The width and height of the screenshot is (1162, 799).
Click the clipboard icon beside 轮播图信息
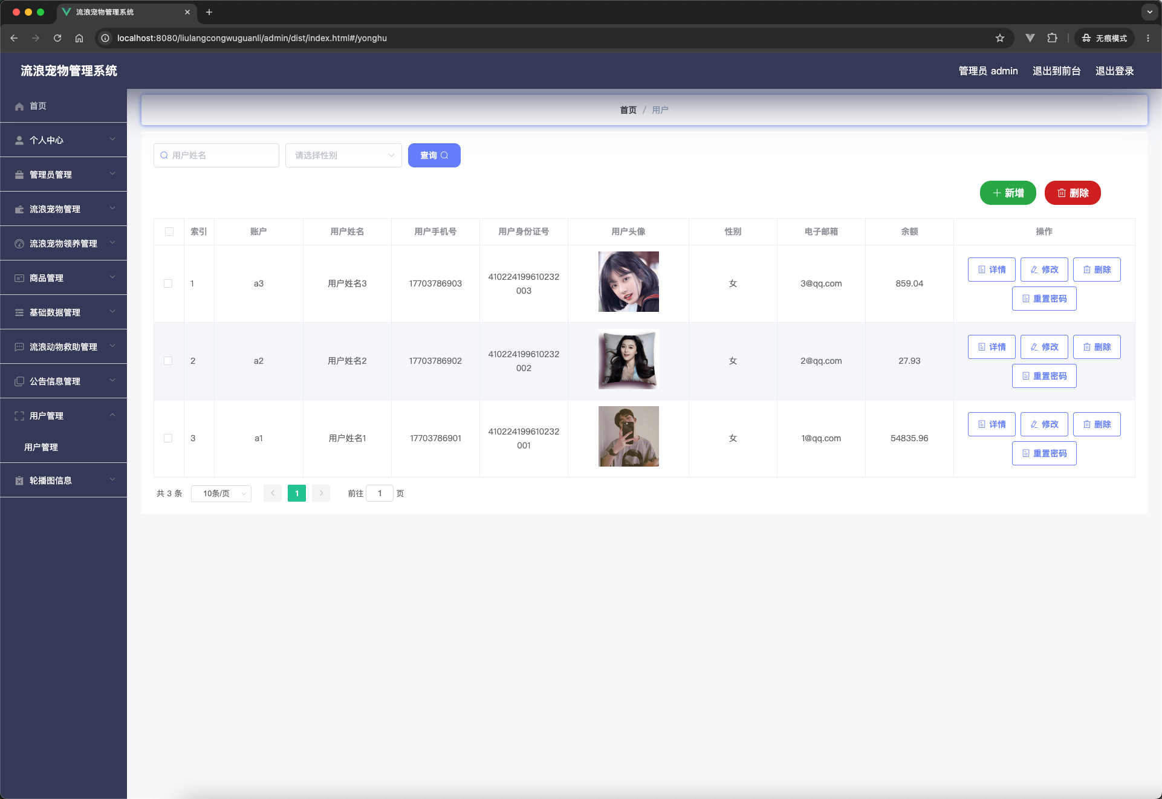pyautogui.click(x=19, y=480)
